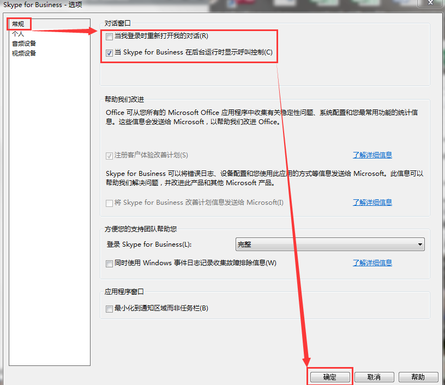
Task: Confirm settings with 确定 button
Action: click(x=330, y=377)
